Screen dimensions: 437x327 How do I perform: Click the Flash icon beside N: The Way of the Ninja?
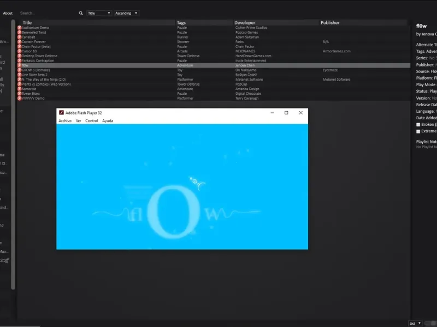[x=19, y=80]
